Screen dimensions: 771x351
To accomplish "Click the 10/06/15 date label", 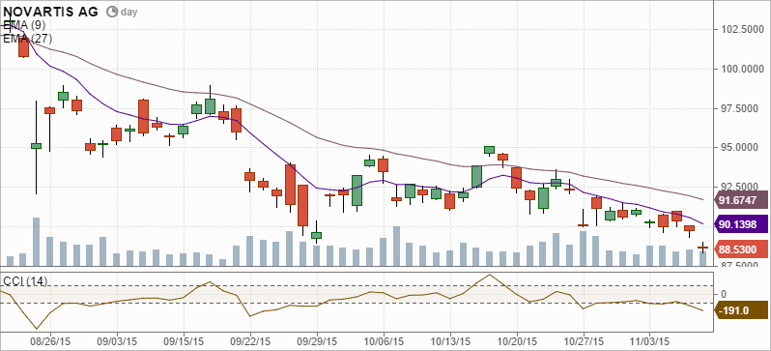I will [x=384, y=340].
